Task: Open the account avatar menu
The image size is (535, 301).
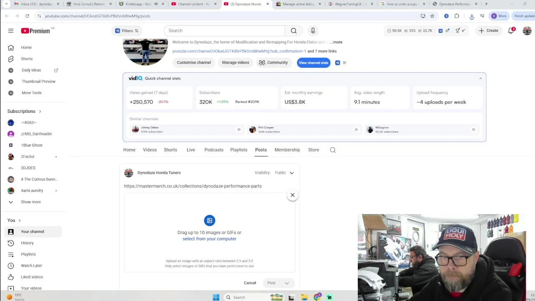Action: click(527, 31)
